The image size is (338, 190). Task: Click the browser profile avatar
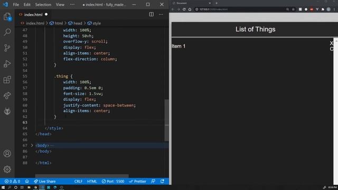coord(328,9)
